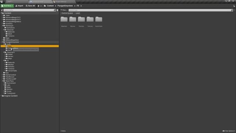Open the arrow after FX breadcrumb
The height and width of the screenshot is (133, 236).
click(x=81, y=6)
